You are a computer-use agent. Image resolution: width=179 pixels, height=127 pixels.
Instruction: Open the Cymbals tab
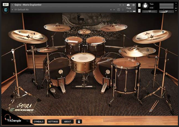click(x=39, y=122)
